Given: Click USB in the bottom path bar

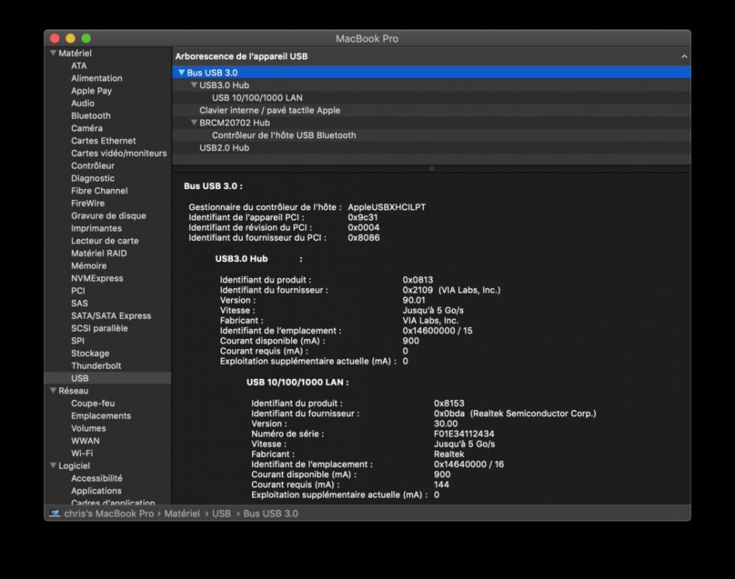Looking at the screenshot, I should click(x=221, y=513).
